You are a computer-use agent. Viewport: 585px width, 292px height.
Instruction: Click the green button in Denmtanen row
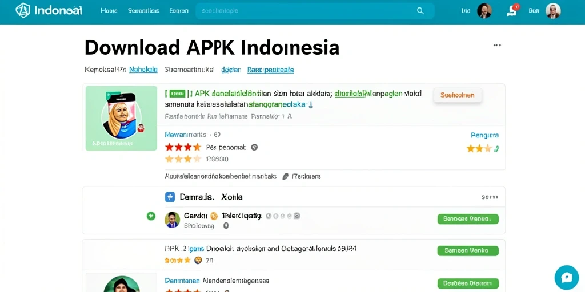point(468,283)
